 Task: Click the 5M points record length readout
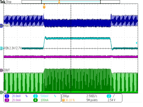click(92, 100)
